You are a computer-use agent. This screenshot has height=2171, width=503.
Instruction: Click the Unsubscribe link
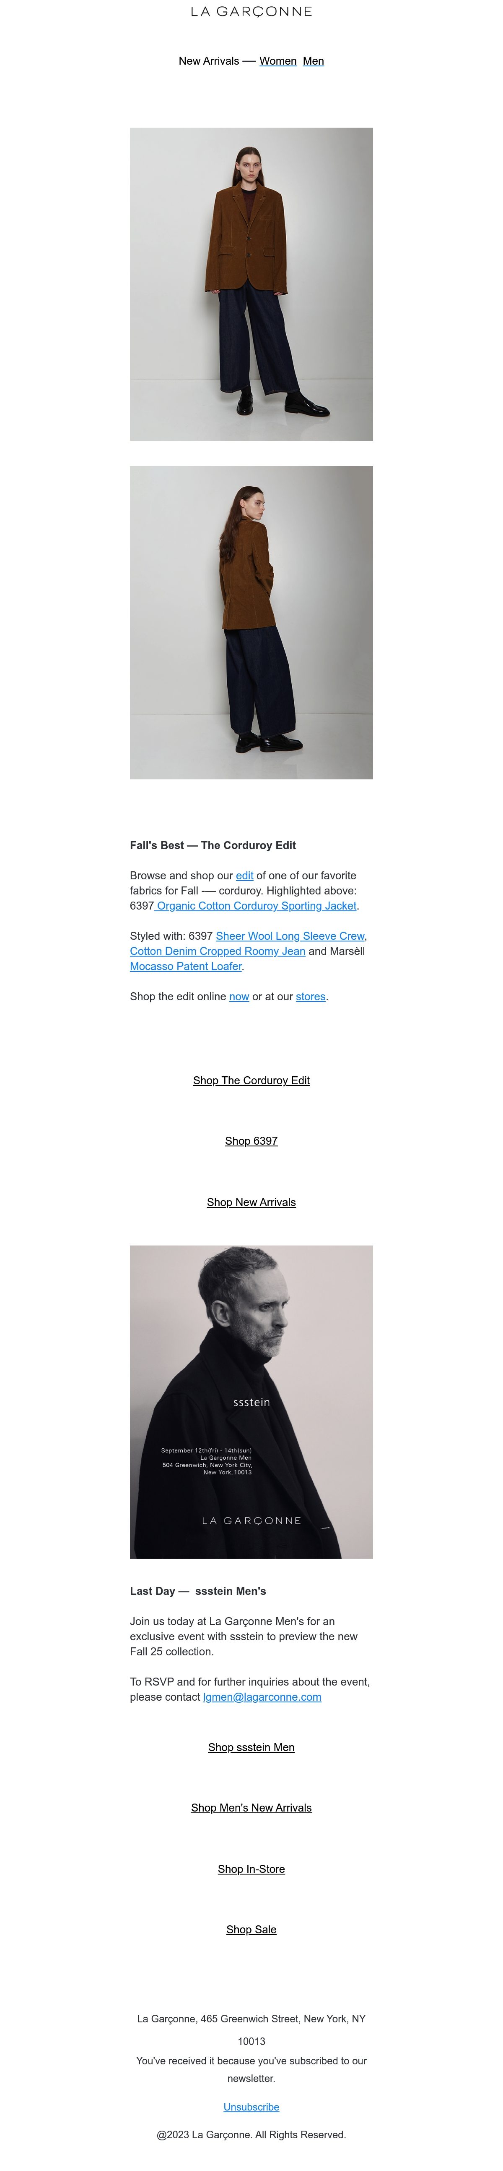tap(251, 2107)
